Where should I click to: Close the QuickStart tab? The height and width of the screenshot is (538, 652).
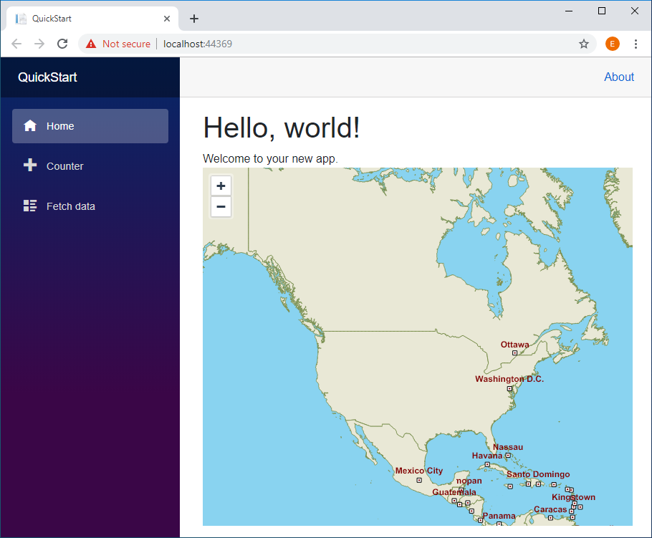point(167,19)
